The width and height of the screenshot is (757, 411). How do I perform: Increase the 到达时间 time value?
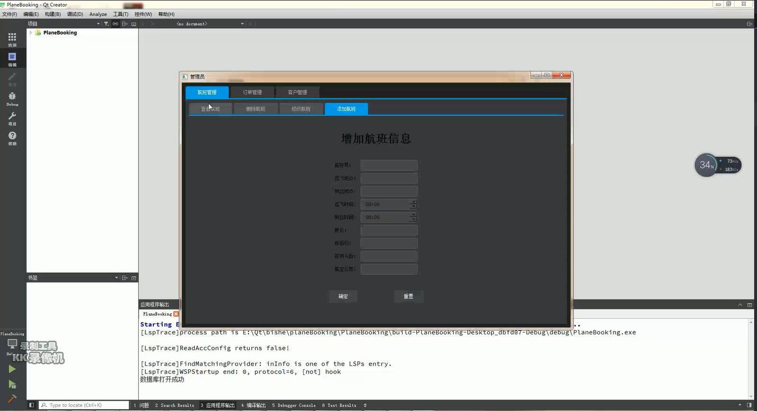pos(413,214)
